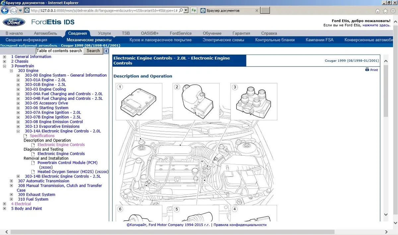
Task: Open the recent pages dropdown arrow
Action: click(21, 11)
